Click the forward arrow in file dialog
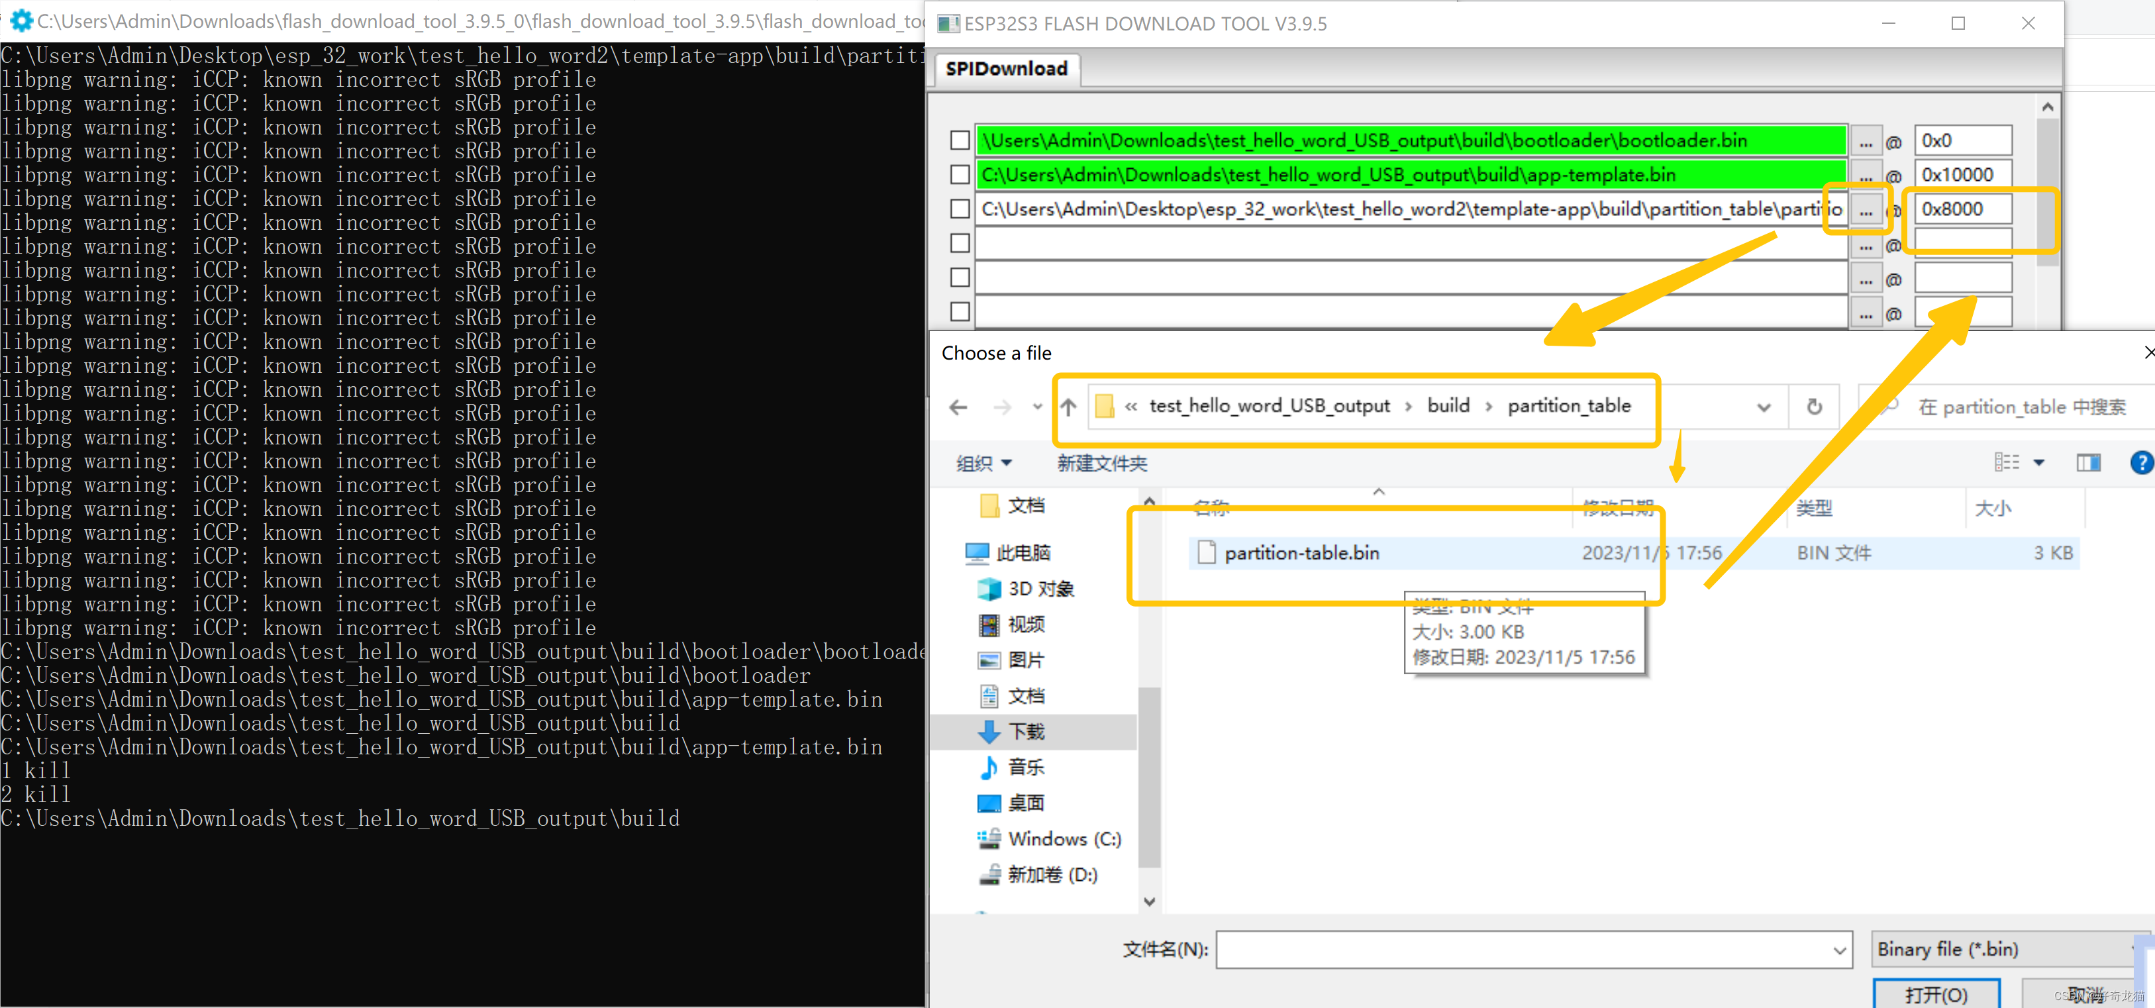 (1002, 407)
